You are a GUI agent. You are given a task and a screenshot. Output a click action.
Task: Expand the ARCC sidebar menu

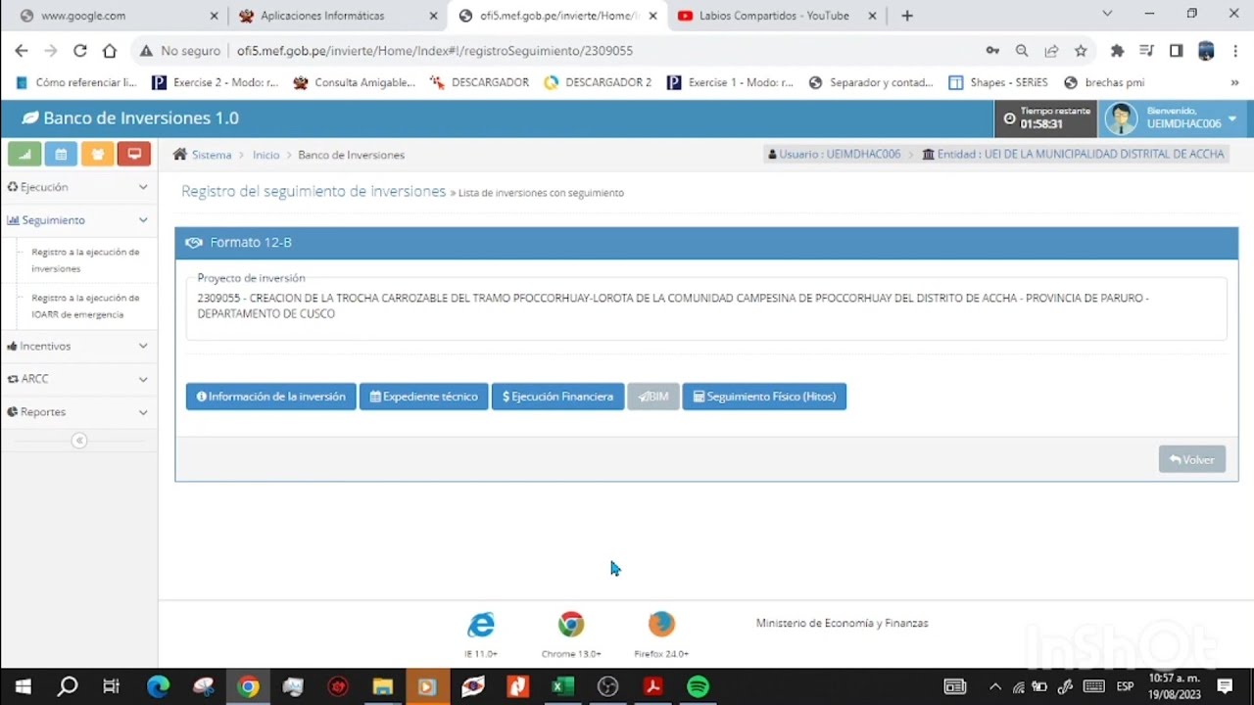point(78,379)
